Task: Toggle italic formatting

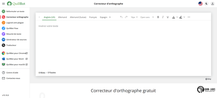Action: pyautogui.click(x=163, y=17)
